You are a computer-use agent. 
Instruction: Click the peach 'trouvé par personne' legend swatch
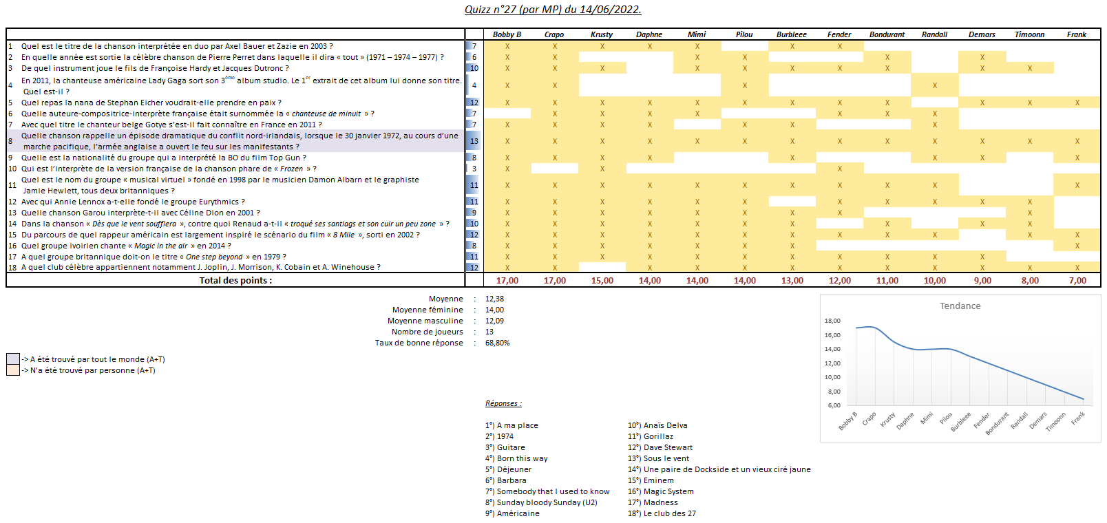(13, 370)
